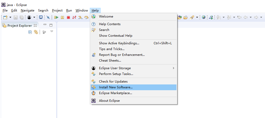Choose Check for Updates

133,82
